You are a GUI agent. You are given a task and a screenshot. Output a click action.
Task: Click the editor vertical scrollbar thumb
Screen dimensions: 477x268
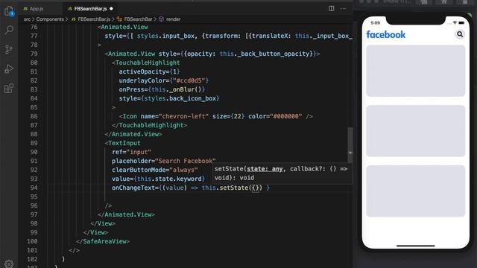click(x=350, y=144)
